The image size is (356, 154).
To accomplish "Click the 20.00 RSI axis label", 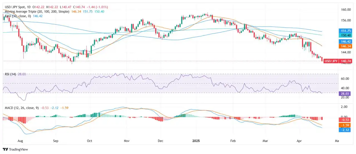I will click(x=345, y=97).
